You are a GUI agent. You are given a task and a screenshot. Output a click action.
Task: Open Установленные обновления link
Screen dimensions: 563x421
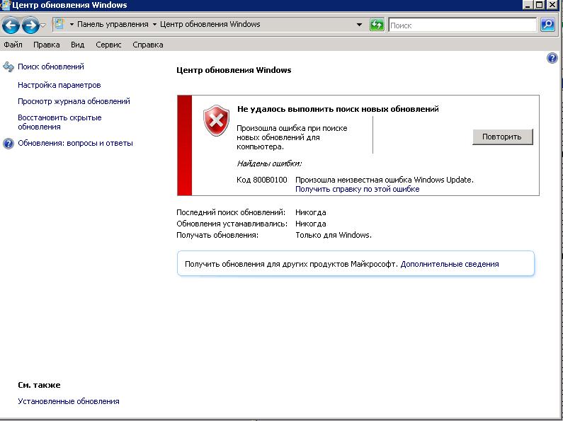pos(69,401)
